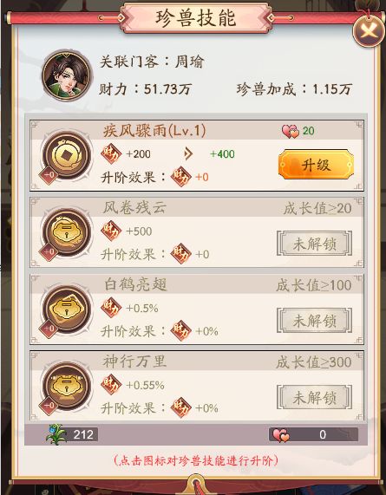Click the 财力 badge next to +0.55%
The image size is (386, 495).
tap(111, 385)
